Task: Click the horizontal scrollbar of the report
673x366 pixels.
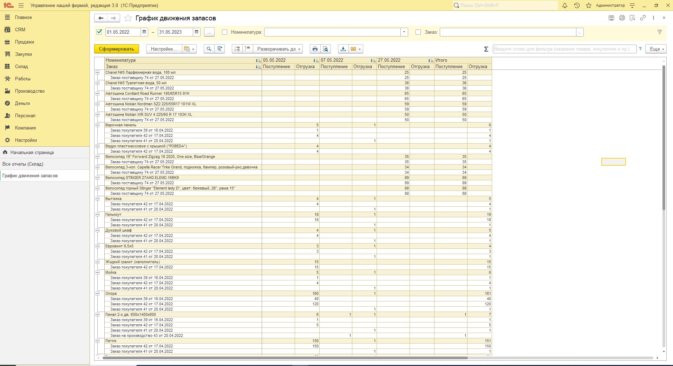Action: coord(285,358)
